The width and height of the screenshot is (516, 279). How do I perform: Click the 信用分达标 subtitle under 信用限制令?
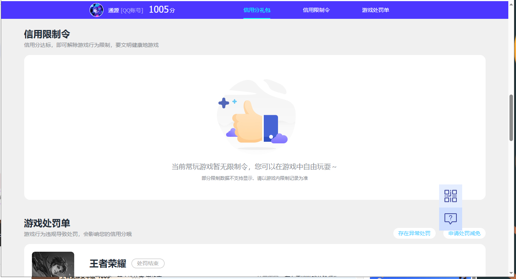tap(91, 45)
